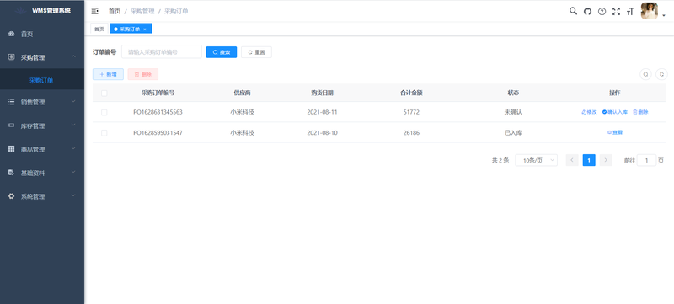Open the GitHub source icon
Image resolution: width=674 pixels, height=304 pixels.
coord(587,12)
